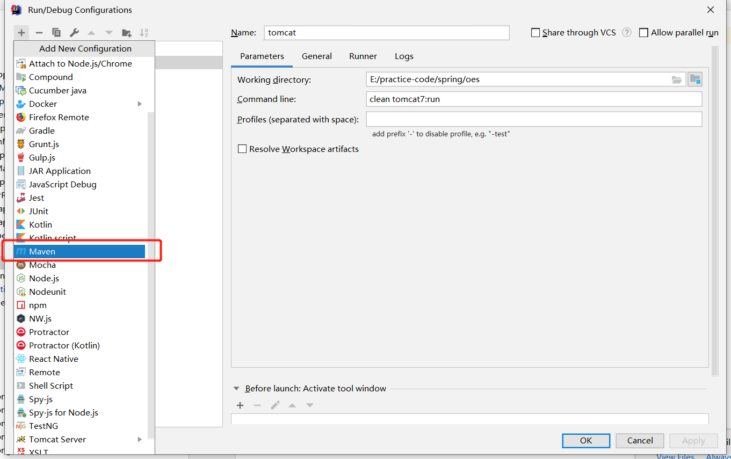Toggle the Allow parallel run checkbox

tap(643, 33)
